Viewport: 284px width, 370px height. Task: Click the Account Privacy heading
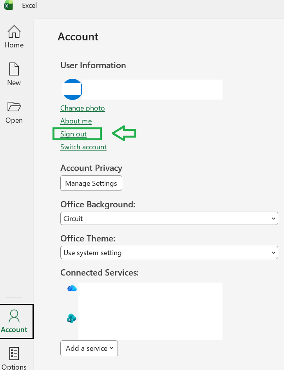(91, 168)
